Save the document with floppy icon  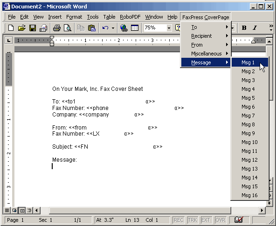coord(33,28)
